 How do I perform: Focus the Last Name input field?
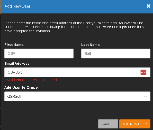(116, 53)
